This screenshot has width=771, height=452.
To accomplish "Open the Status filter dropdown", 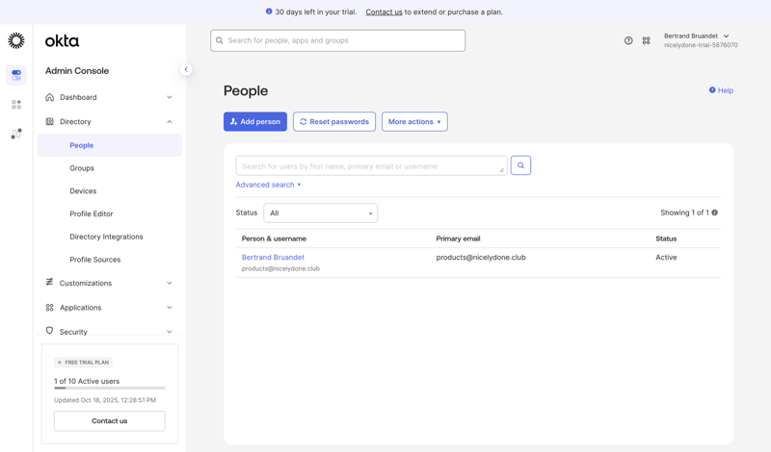I will coord(321,213).
